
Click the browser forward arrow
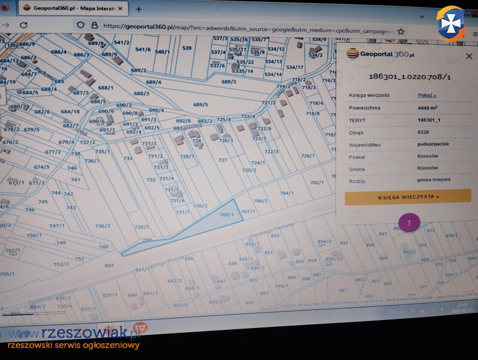click(5, 25)
